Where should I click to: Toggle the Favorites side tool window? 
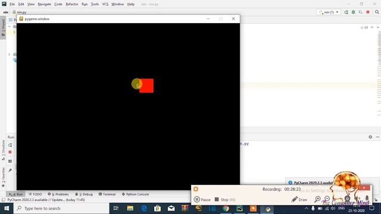3,177
